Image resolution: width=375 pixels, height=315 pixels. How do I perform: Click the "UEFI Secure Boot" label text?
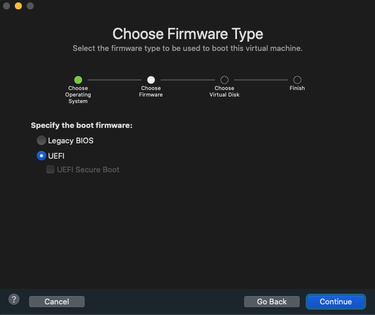tap(88, 170)
